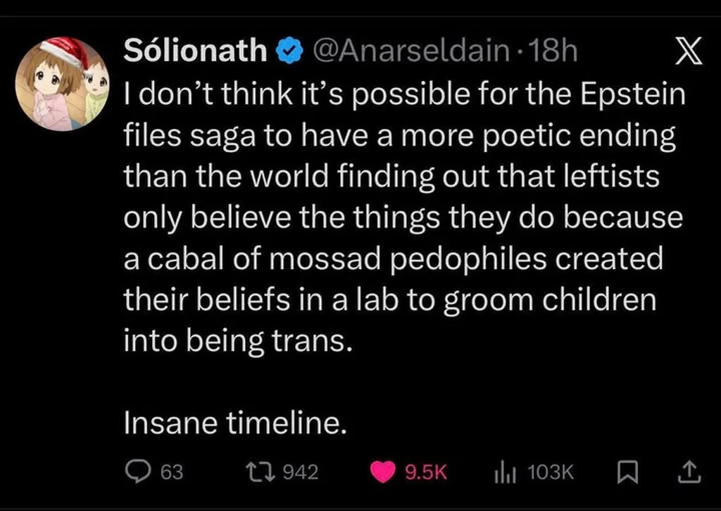This screenshot has height=511, width=721.
Task: Click the display name Sólionath
Action: 195,51
